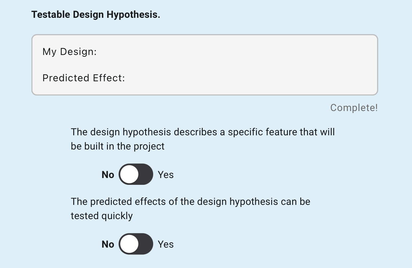Click the dark track of the specific feature switch
Image resolution: width=412 pixels, height=268 pixels.
tap(145, 174)
